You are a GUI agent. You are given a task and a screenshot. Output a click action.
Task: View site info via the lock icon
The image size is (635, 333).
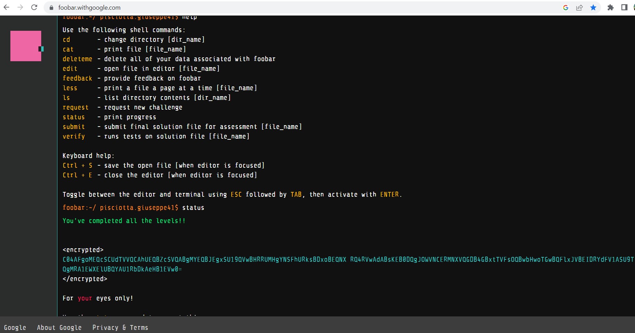pyautogui.click(x=52, y=8)
